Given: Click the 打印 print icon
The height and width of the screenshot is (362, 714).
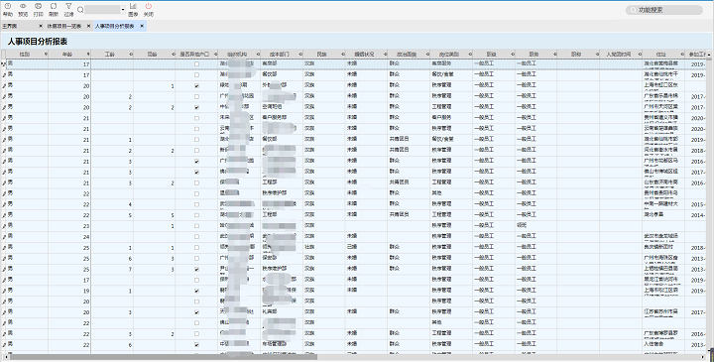Looking at the screenshot, I should [39, 9].
